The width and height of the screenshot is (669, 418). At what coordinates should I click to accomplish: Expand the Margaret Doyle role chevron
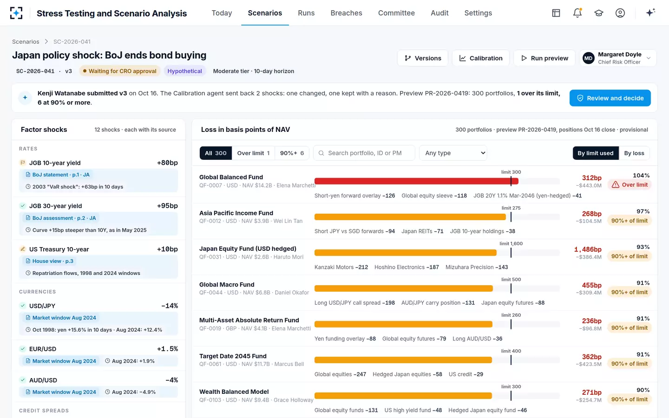649,58
